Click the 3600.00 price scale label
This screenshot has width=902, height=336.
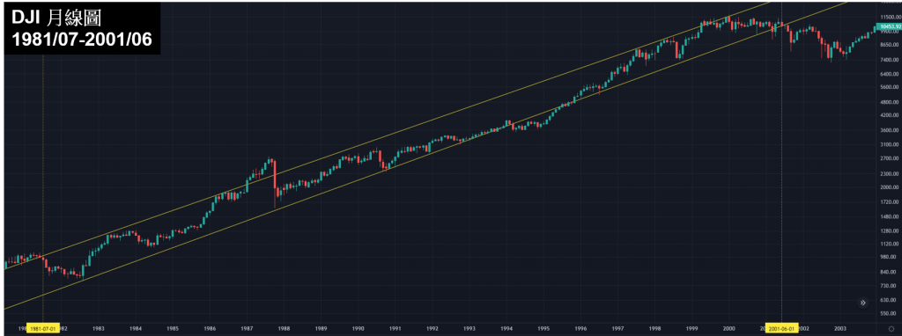[890, 130]
